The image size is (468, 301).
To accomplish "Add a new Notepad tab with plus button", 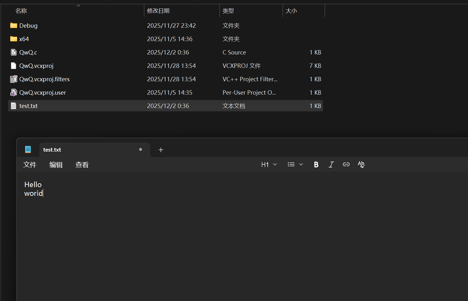I will 161,150.
